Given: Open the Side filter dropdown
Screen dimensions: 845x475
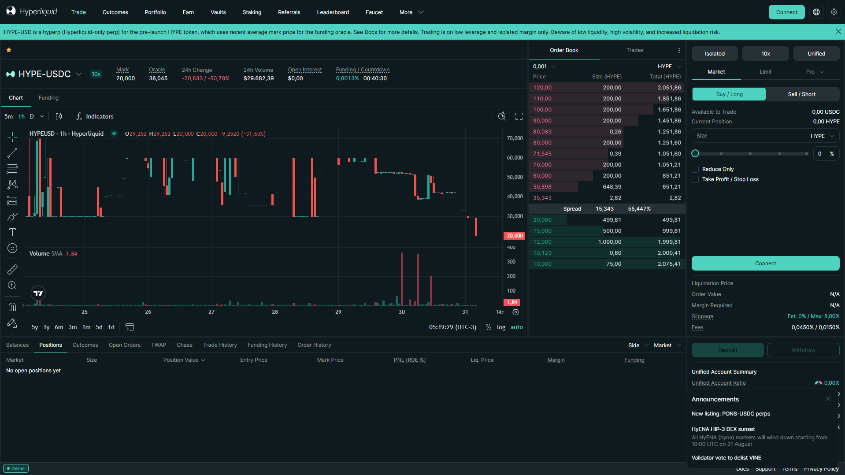Looking at the screenshot, I should (638, 345).
